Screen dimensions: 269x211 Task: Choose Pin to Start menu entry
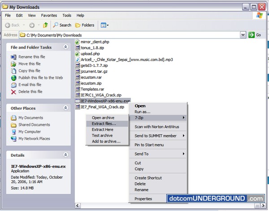tap(158, 145)
